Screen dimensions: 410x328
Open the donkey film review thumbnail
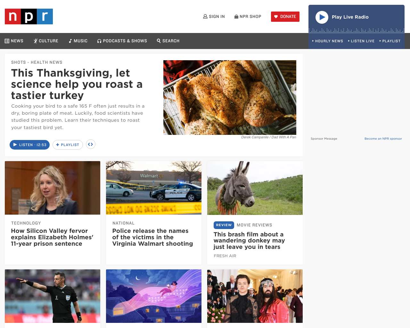click(x=255, y=188)
